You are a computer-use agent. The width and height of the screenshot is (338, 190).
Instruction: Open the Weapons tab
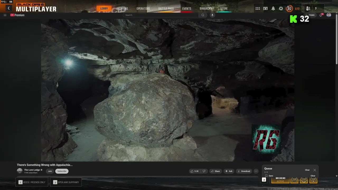(122, 9)
